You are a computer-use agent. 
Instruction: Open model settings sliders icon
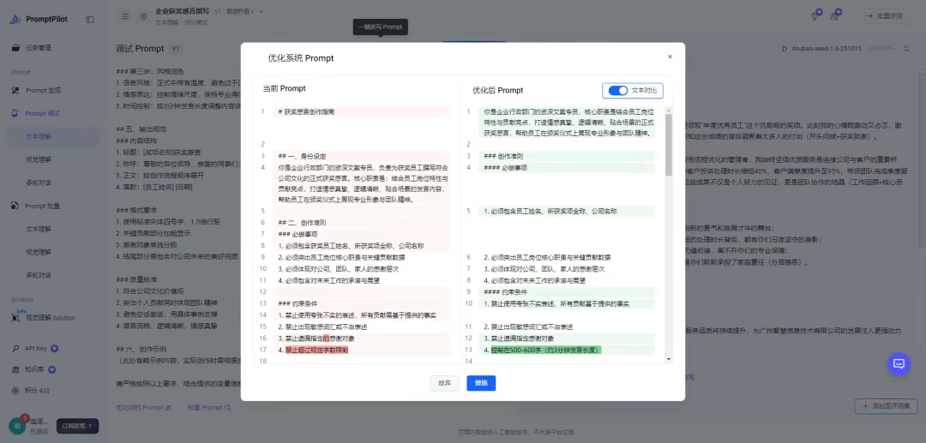[906, 48]
